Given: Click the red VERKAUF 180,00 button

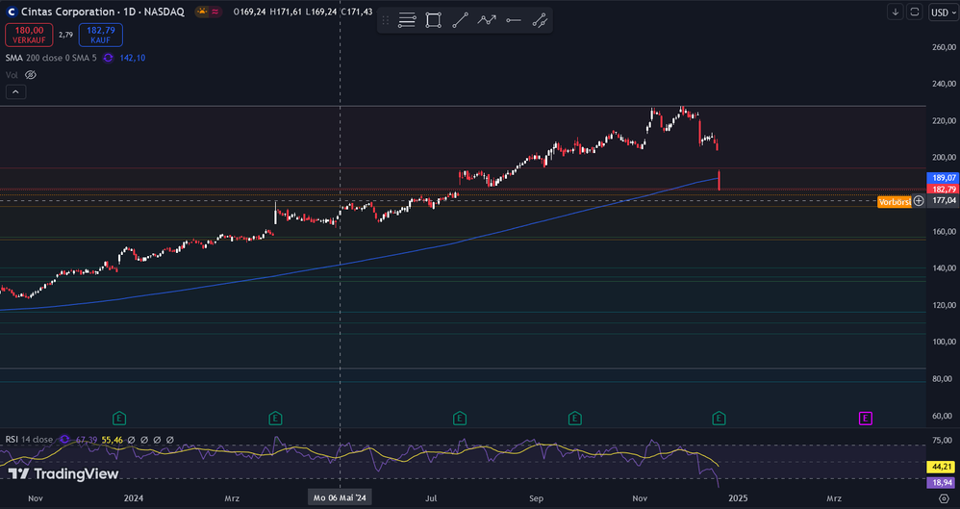Looking at the screenshot, I should pyautogui.click(x=30, y=36).
